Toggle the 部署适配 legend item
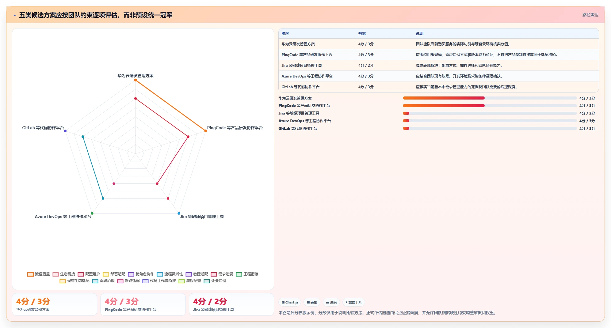 pos(114,274)
